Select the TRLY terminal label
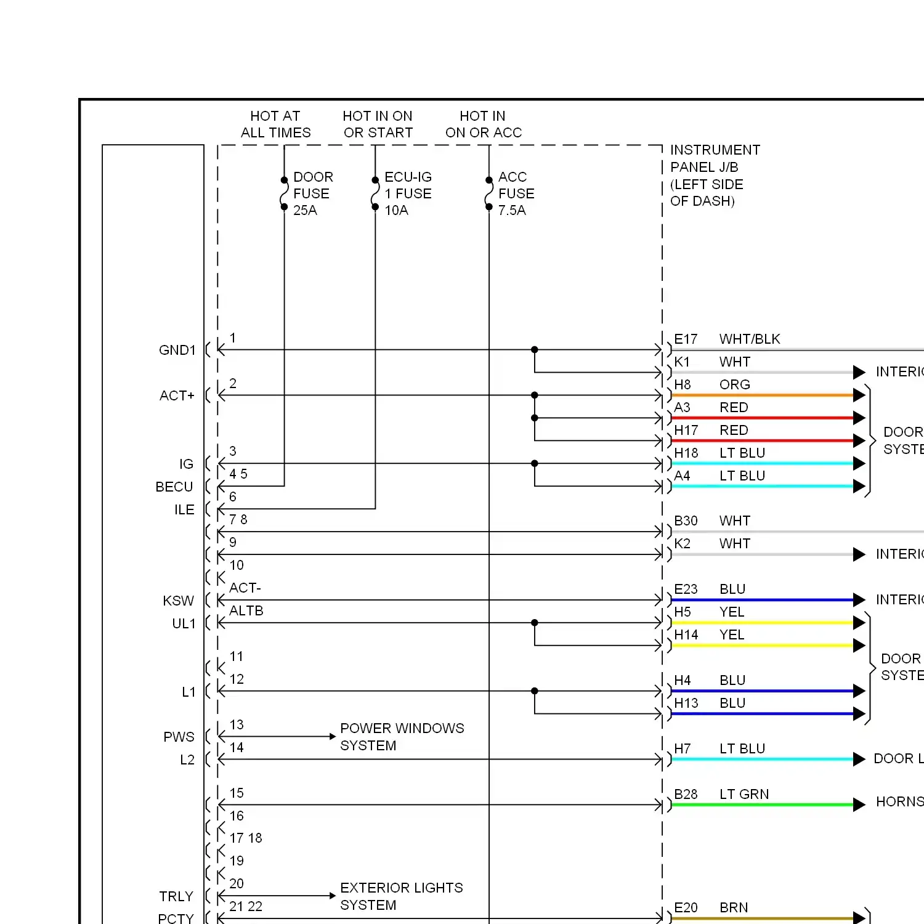924x924 pixels. click(x=176, y=896)
